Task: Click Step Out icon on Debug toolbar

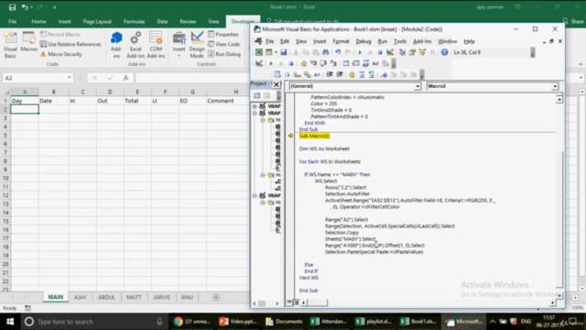Action: click(333, 63)
